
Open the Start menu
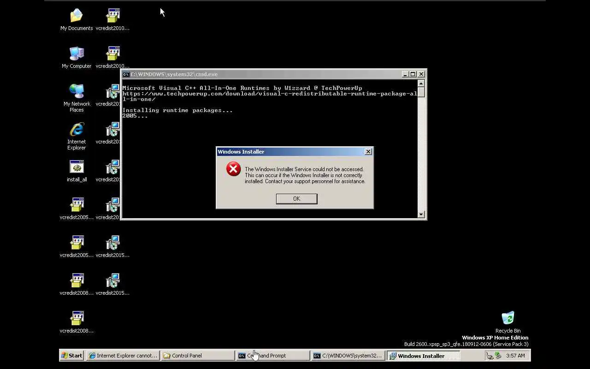[72, 356]
